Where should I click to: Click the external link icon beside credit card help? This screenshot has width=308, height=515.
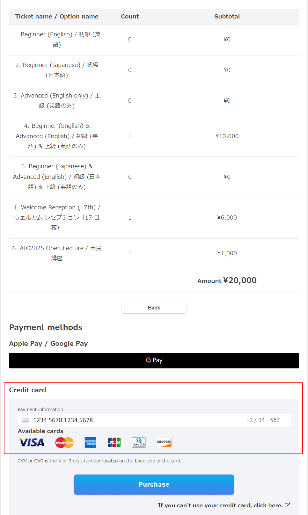point(288,505)
